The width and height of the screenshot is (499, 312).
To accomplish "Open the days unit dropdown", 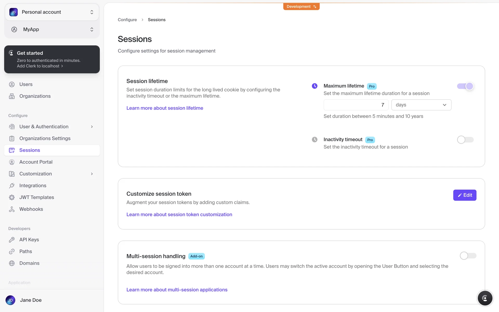I will coord(421,105).
